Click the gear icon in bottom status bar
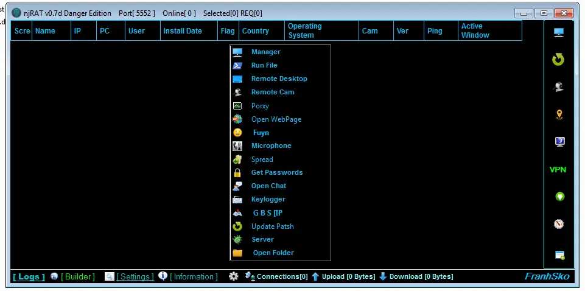 pyautogui.click(x=233, y=276)
